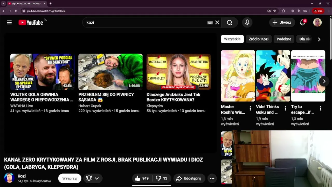Click the Błąd profile button in Chrome

[x=318, y=11]
